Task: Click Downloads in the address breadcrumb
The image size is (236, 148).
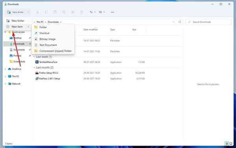Action: [53, 22]
